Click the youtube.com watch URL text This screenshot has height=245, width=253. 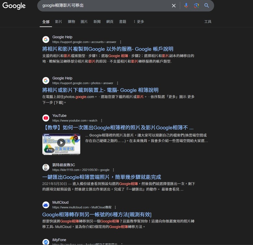tap(75, 121)
